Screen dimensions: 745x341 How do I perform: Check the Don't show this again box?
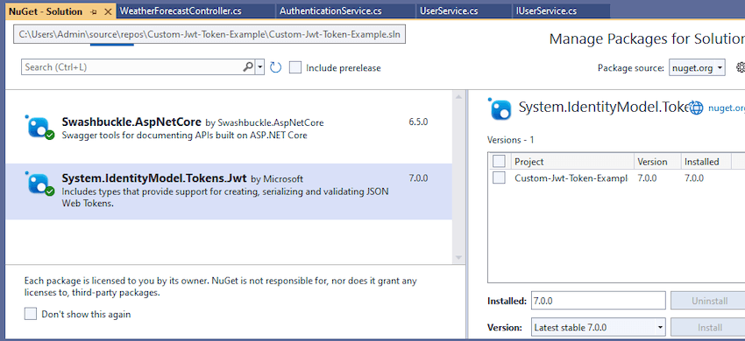[x=31, y=314]
